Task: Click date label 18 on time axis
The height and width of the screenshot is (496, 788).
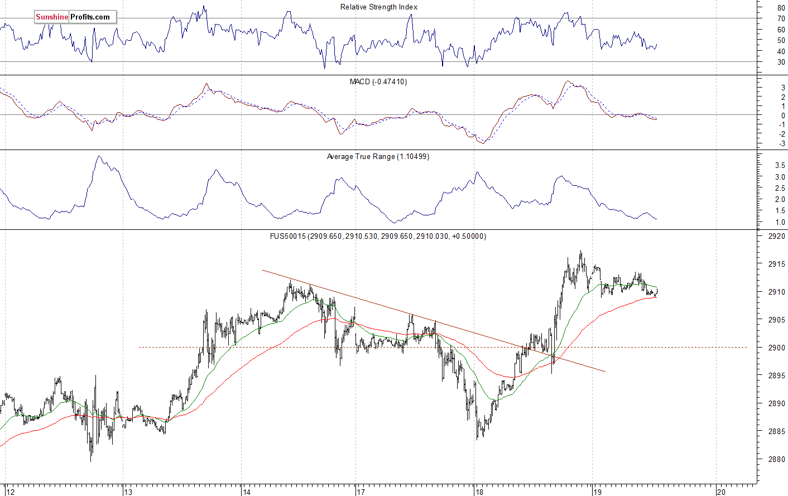Action: tap(479, 492)
